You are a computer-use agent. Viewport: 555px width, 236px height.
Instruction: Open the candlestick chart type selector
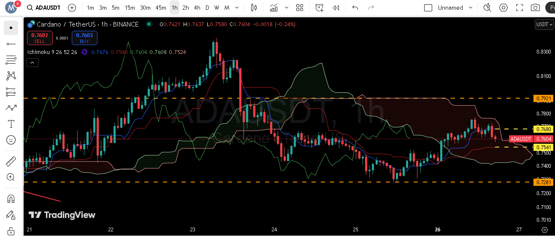(254, 8)
